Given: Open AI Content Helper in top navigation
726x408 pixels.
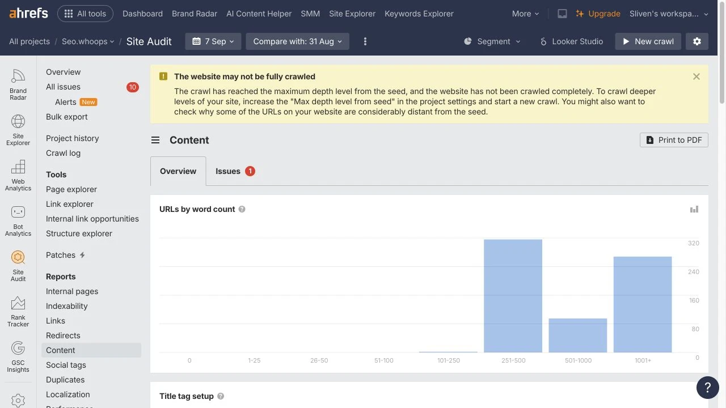Looking at the screenshot, I should 259,14.
